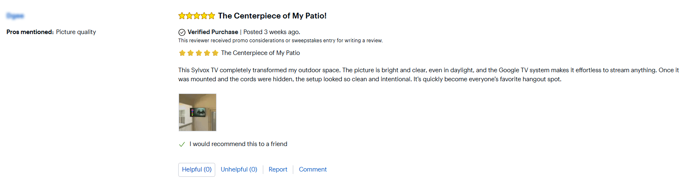Image resolution: width=690 pixels, height=192 pixels.
Task: Click the fifth large star beside the headline
Action: 212,16
